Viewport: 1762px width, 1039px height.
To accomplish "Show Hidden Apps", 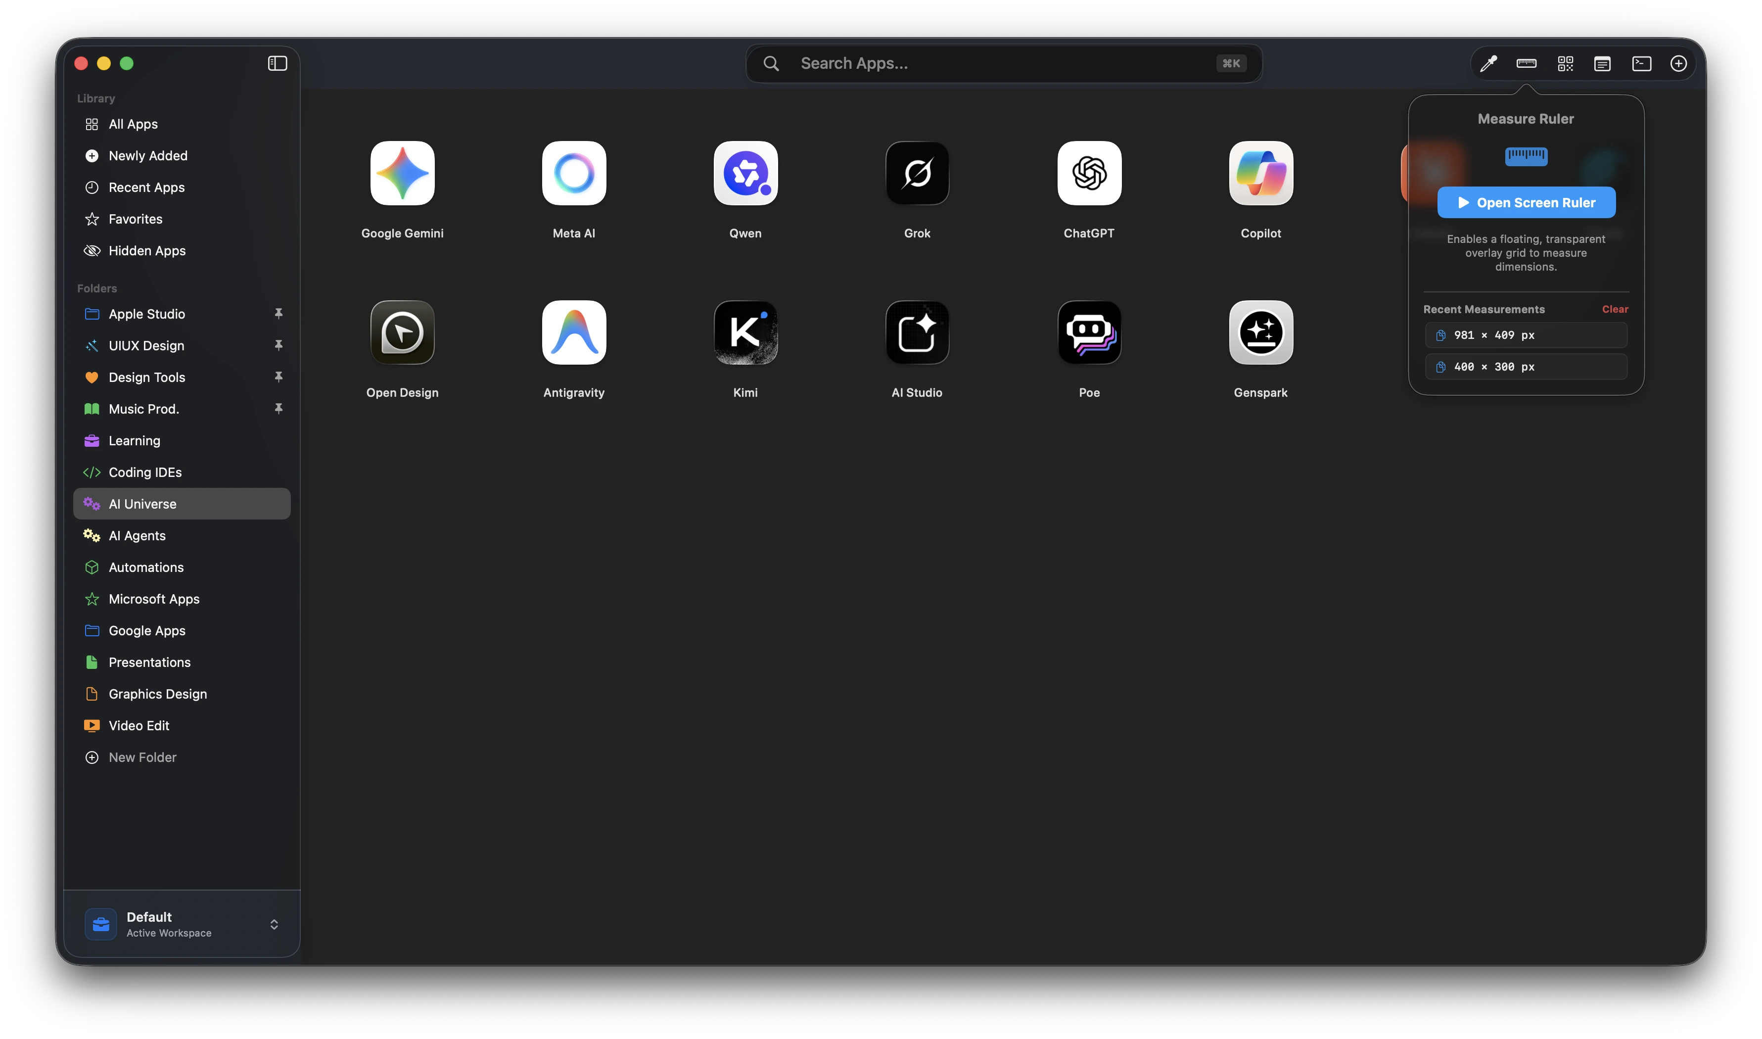I will [182, 250].
